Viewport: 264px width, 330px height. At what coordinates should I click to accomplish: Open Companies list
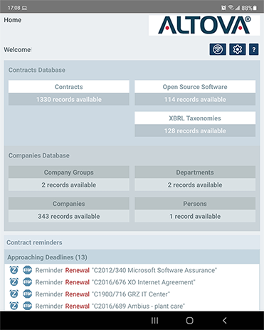[69, 203]
